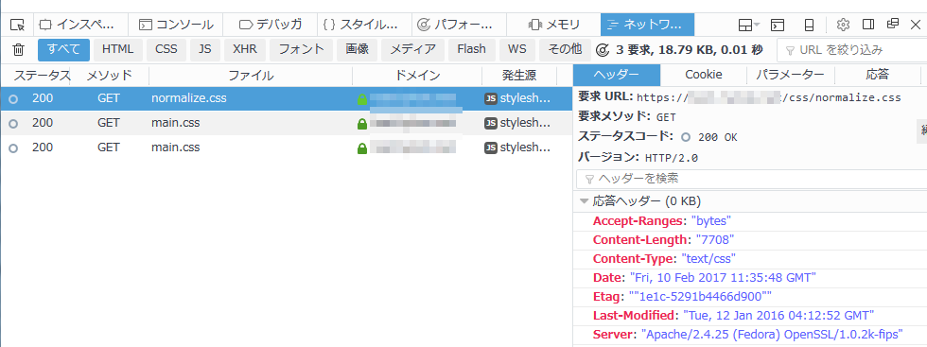
Task: Start performance analysis from the stopwatch icon
Action: click(x=603, y=50)
